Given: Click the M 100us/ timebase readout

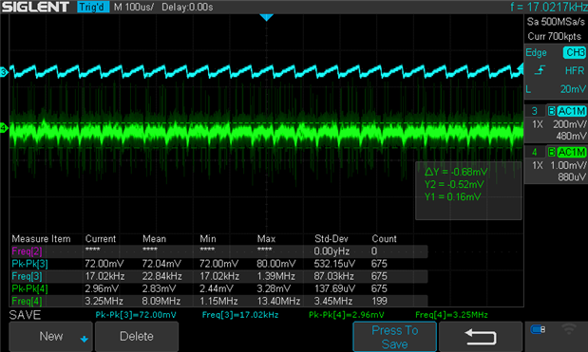Looking at the screenshot, I should 134,7.
